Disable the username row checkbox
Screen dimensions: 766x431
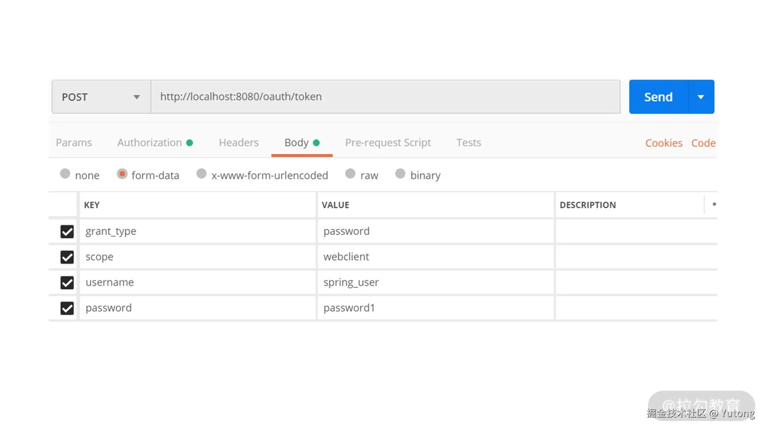coord(67,283)
